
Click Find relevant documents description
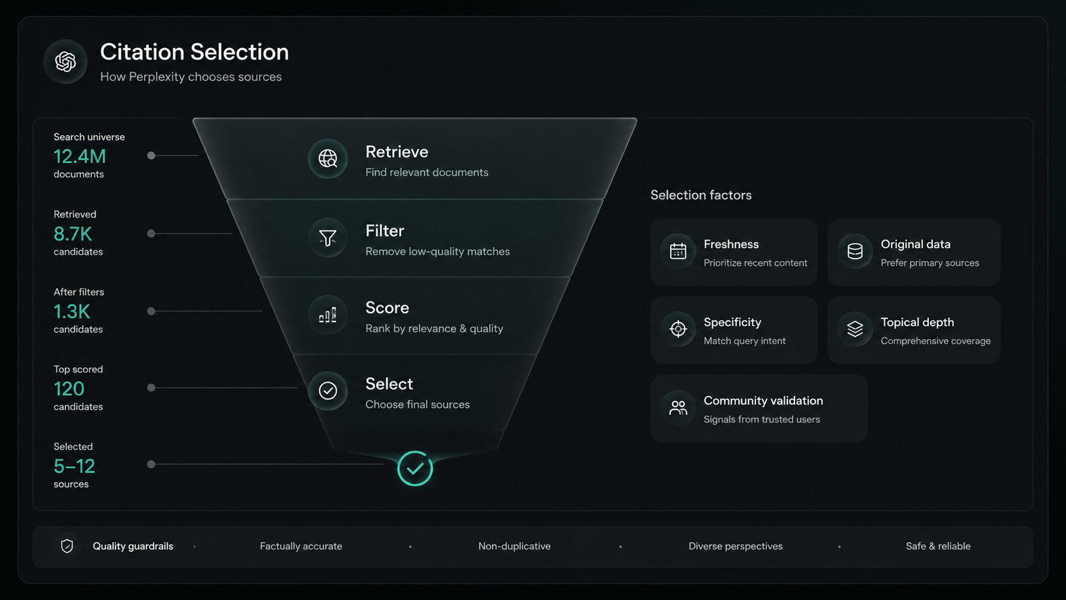pyautogui.click(x=427, y=172)
